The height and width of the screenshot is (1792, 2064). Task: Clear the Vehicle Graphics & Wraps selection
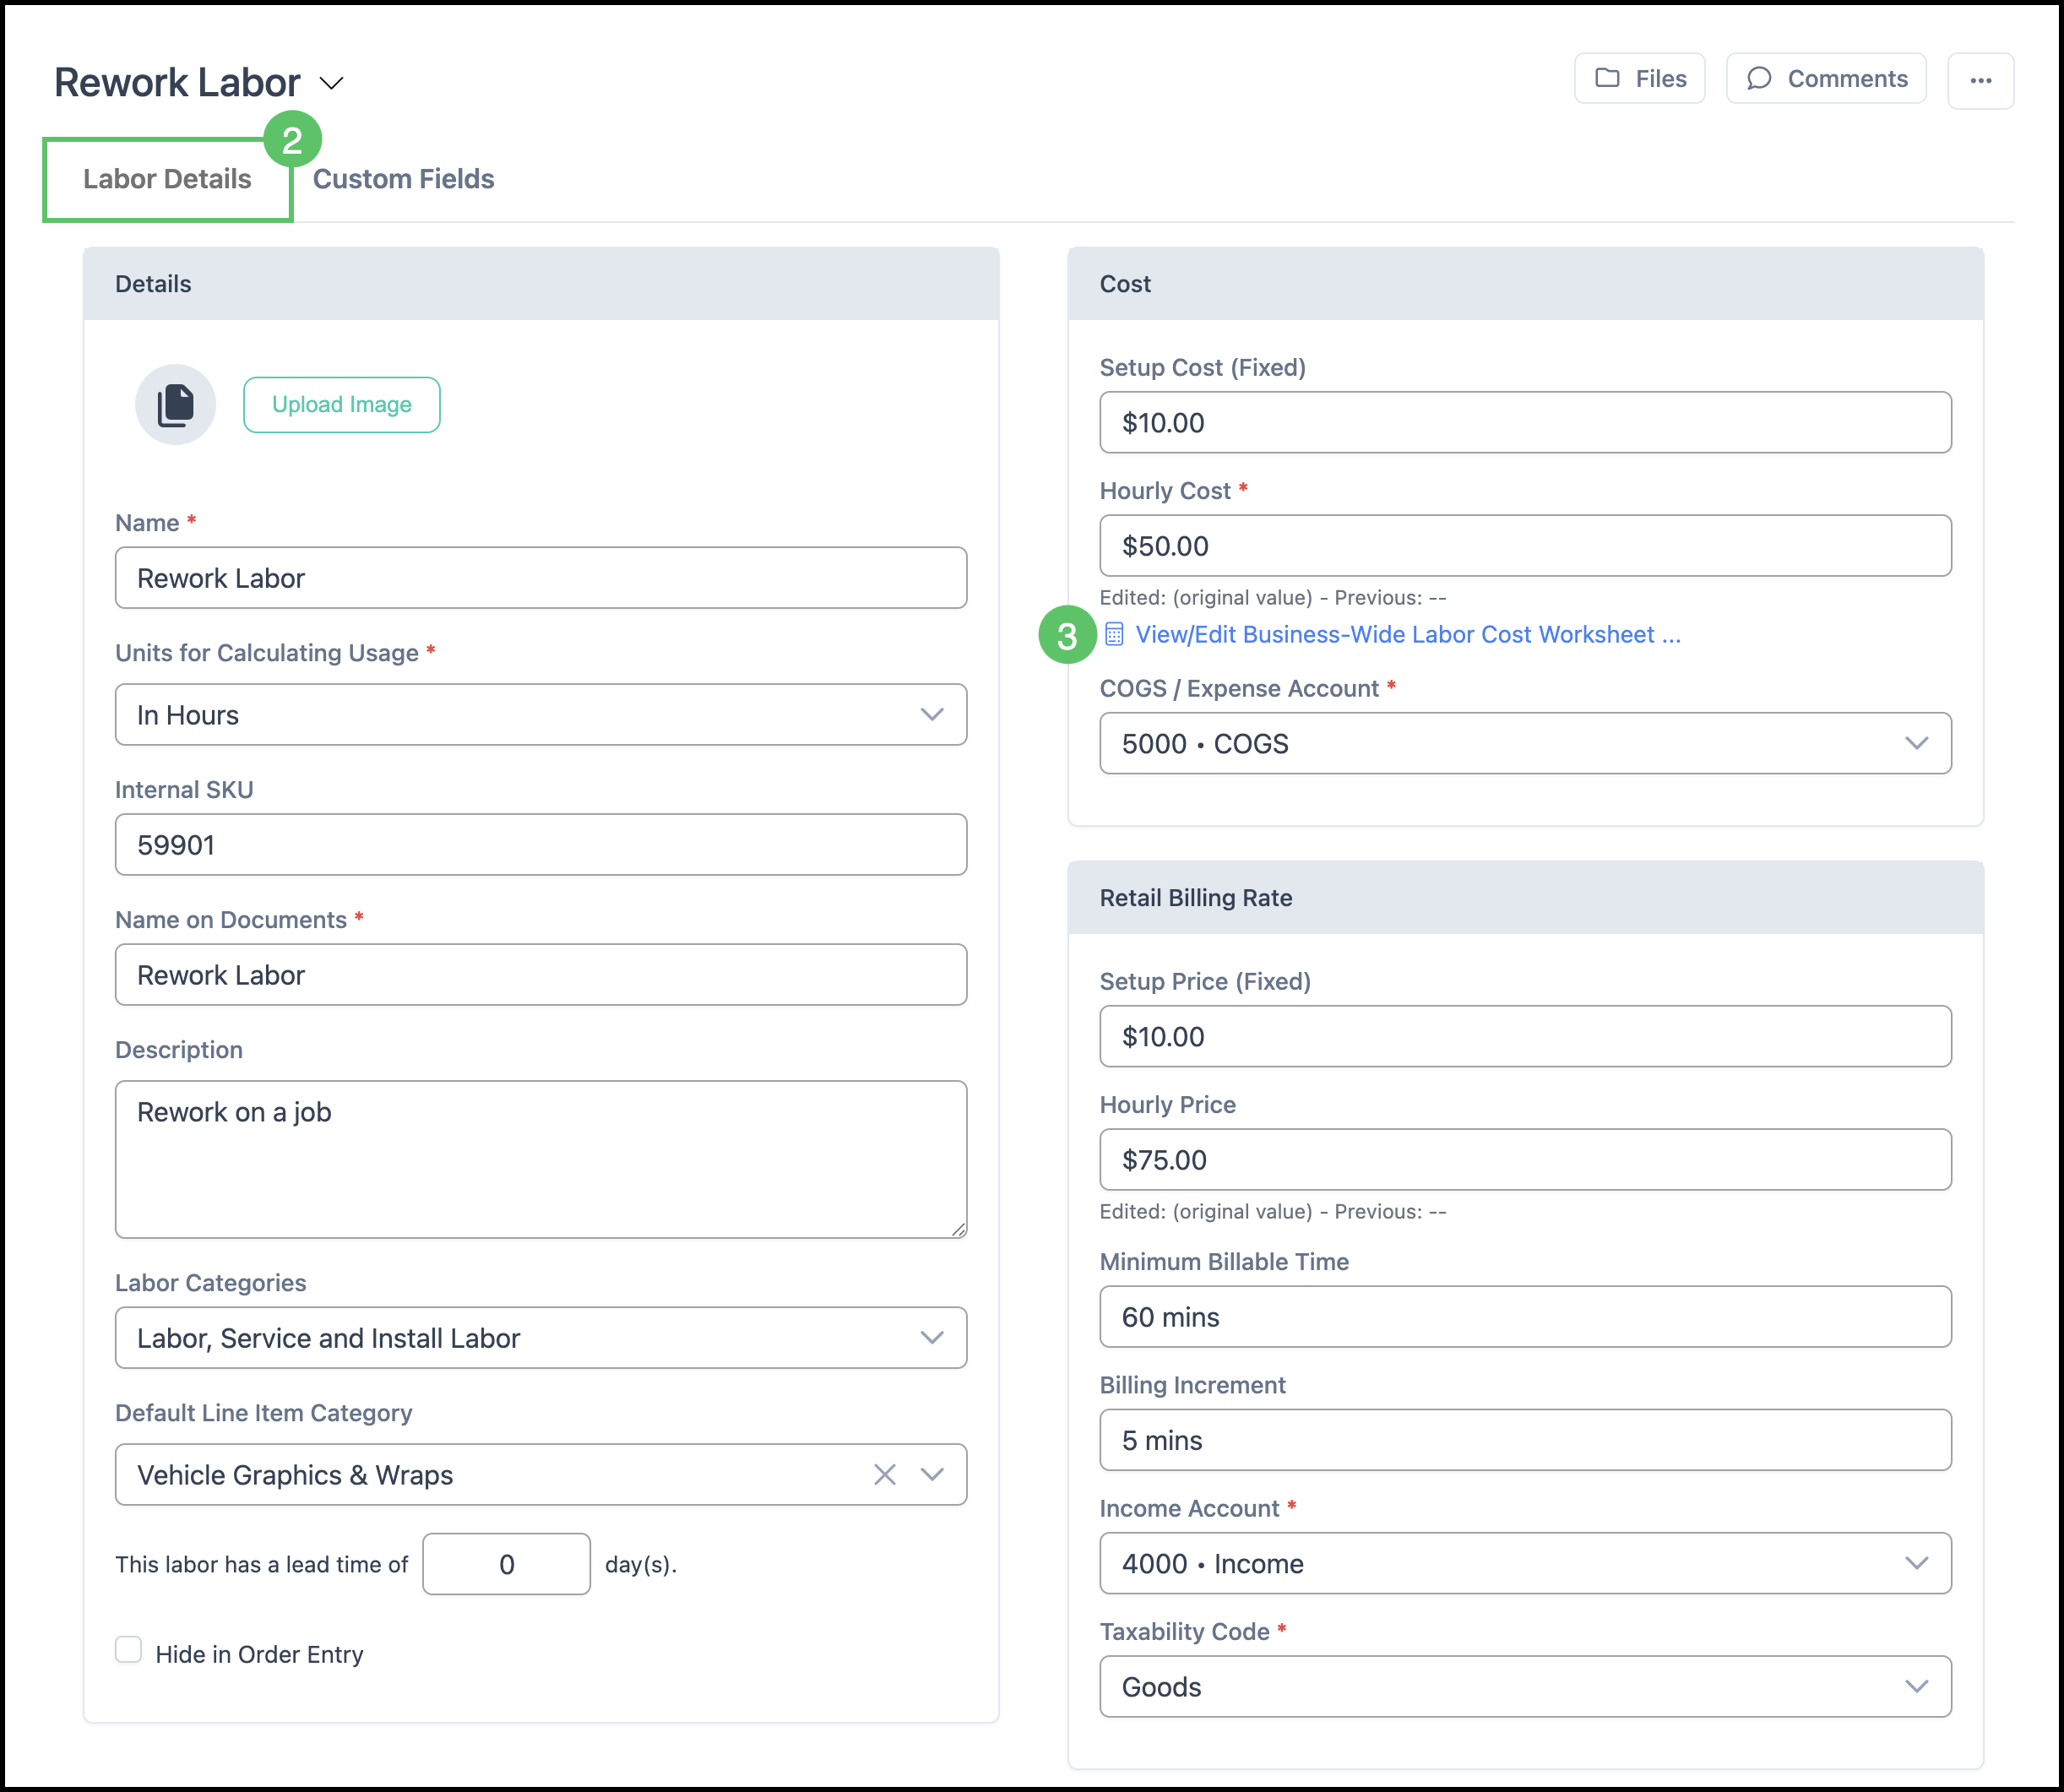[x=884, y=1475]
